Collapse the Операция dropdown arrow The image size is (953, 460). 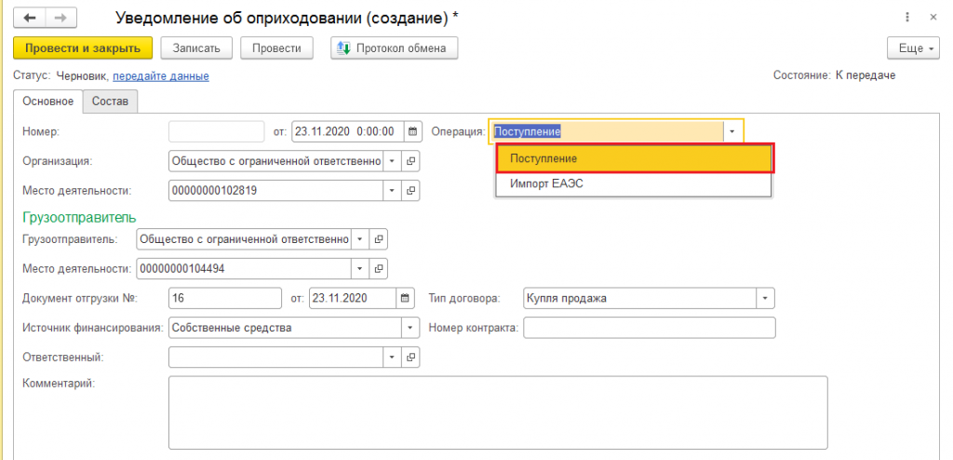[732, 131]
